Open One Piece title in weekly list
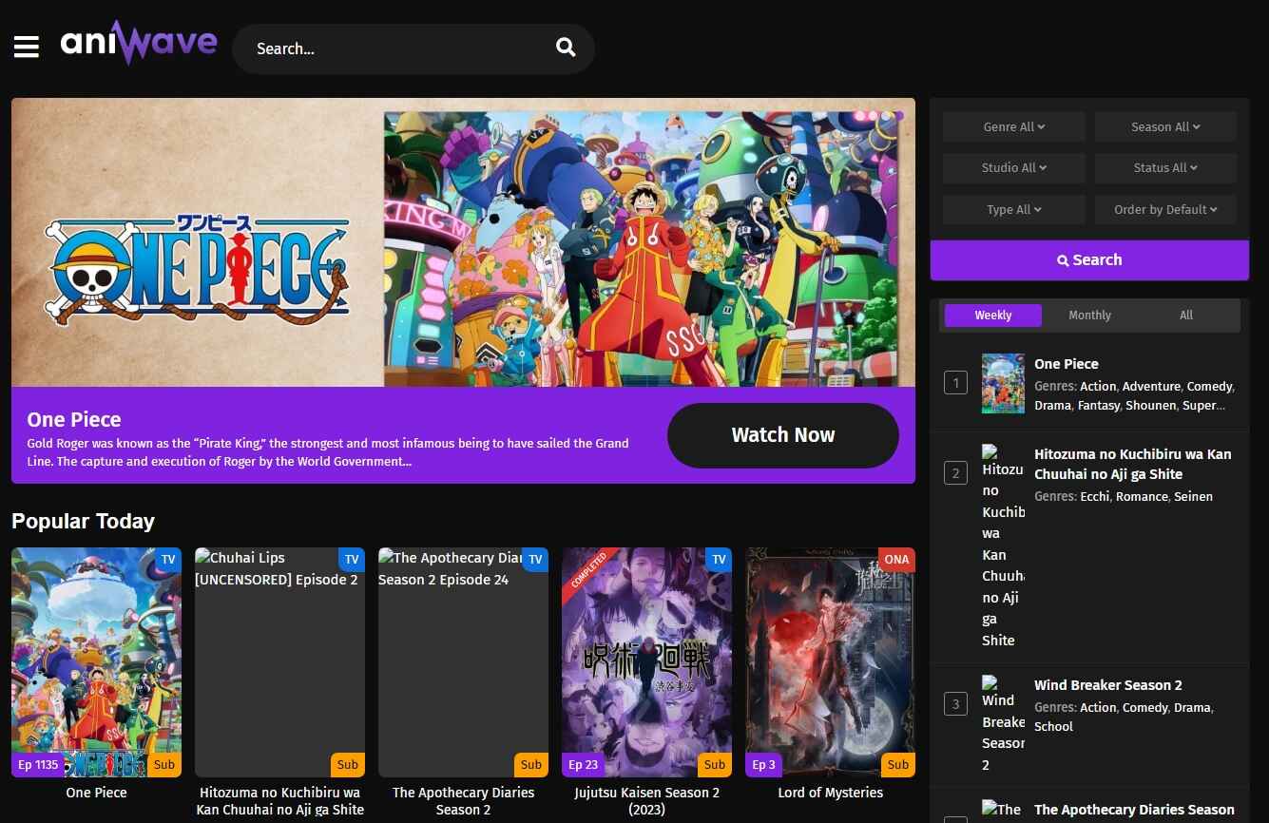The height and width of the screenshot is (823, 1269). click(1067, 364)
